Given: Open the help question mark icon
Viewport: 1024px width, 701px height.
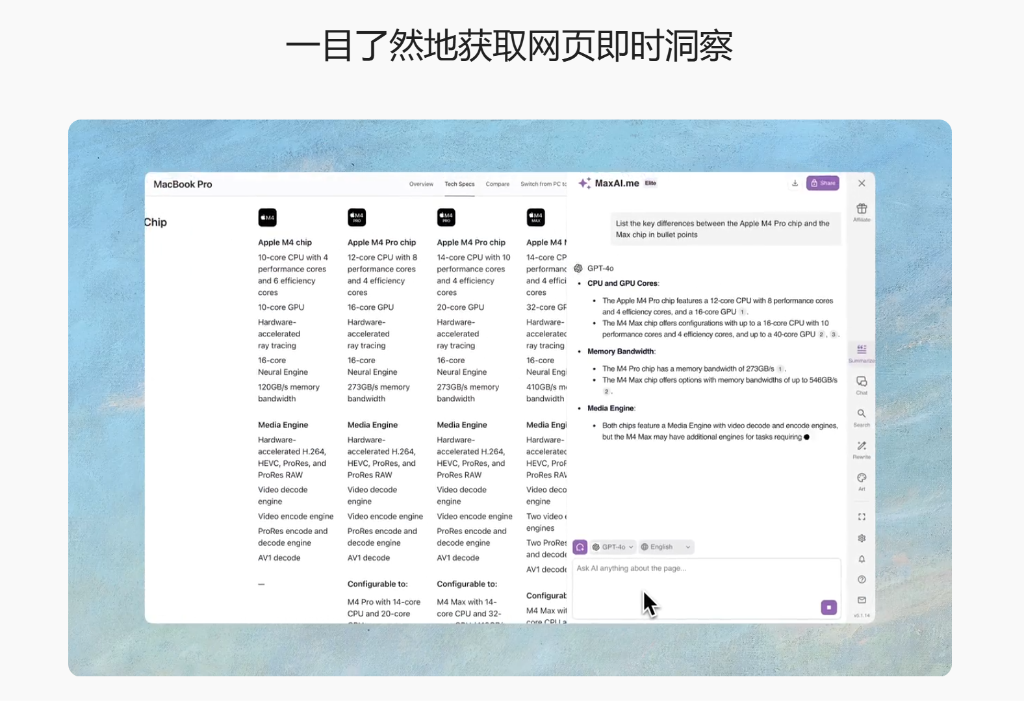Looking at the screenshot, I should pos(862,580).
